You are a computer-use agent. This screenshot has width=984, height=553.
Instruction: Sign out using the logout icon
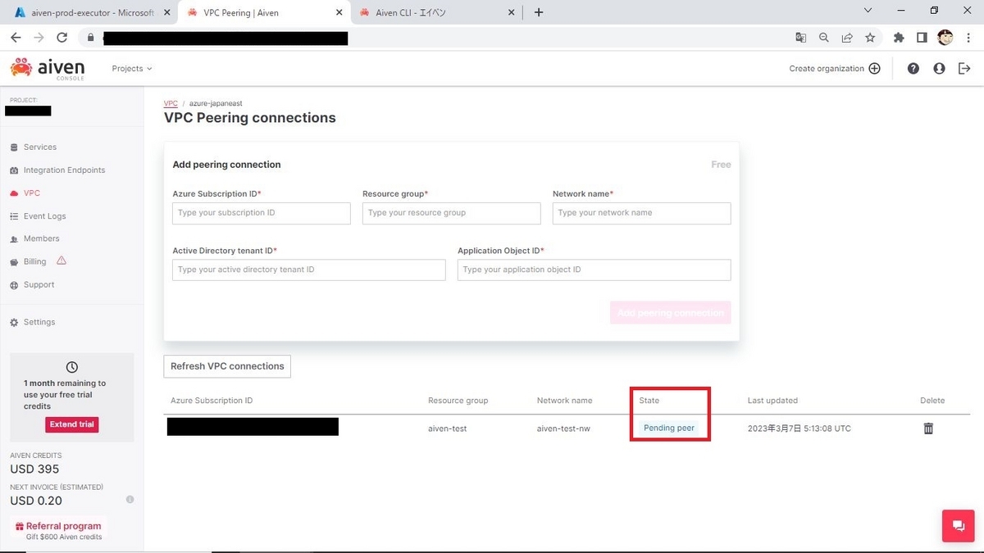(x=964, y=68)
